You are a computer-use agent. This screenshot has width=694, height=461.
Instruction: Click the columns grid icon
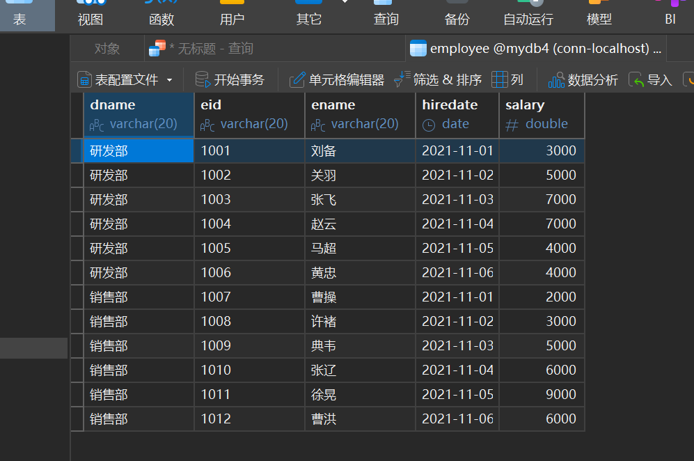click(x=499, y=79)
